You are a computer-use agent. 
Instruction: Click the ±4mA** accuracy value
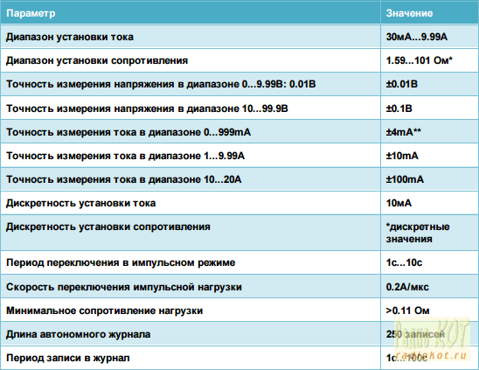(x=404, y=132)
